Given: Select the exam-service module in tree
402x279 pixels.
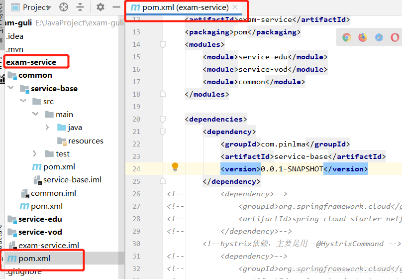Looking at the screenshot, I should point(31,62).
